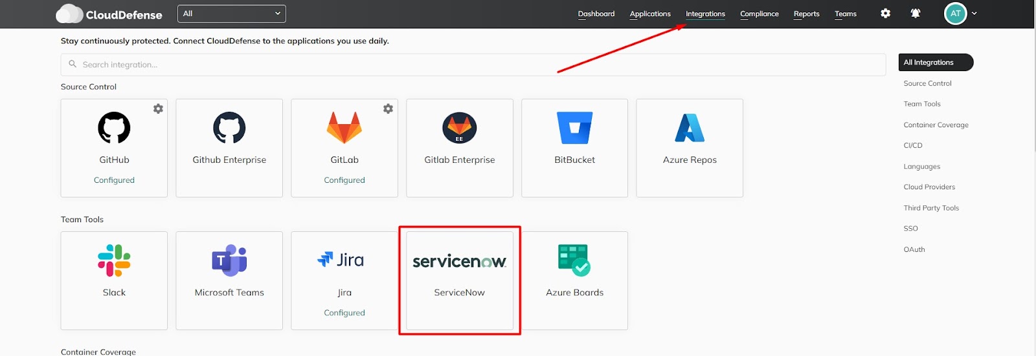The height and width of the screenshot is (356, 1036).
Task: Click the GitHub card Configured status
Action: pos(114,180)
